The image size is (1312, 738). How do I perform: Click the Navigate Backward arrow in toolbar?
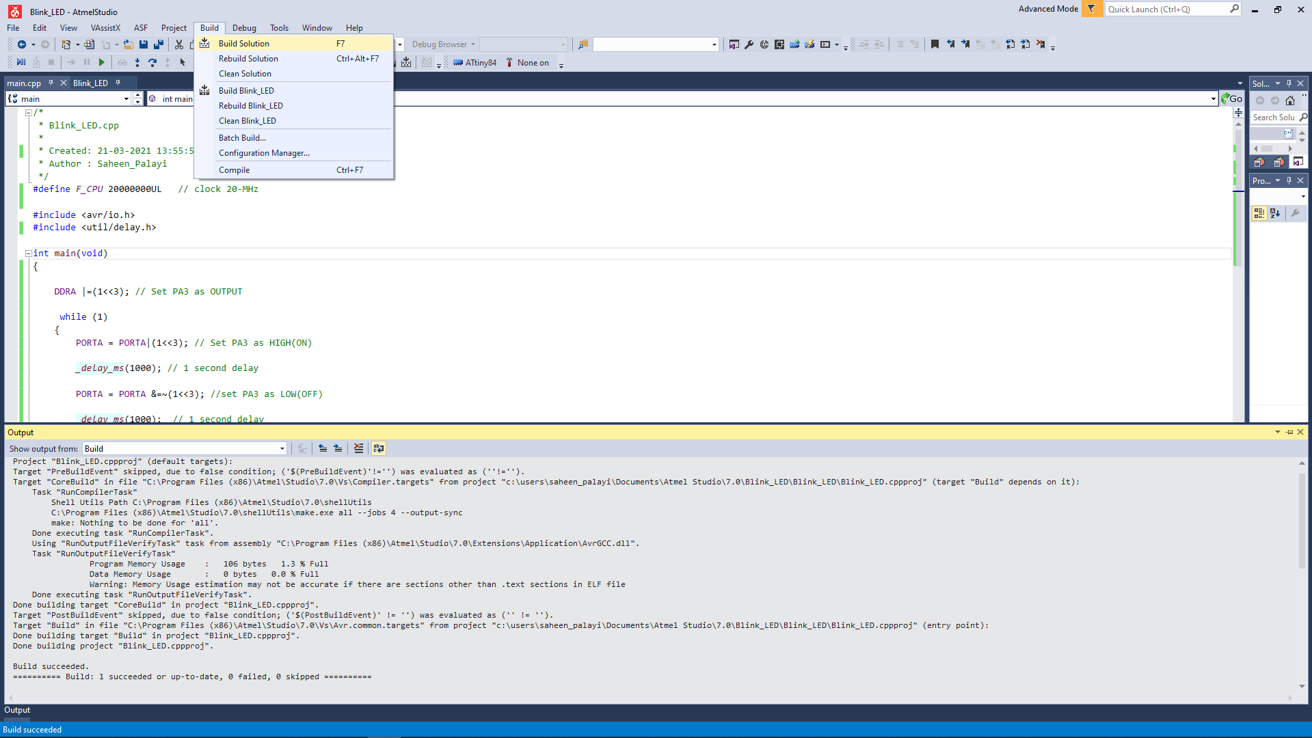click(x=22, y=44)
